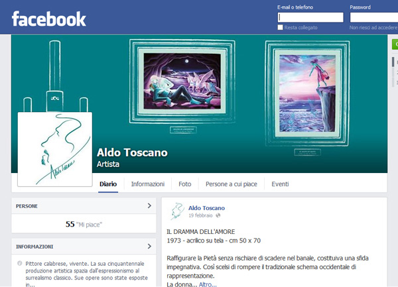Click the timeline year scrubber at right

pos(395,72)
